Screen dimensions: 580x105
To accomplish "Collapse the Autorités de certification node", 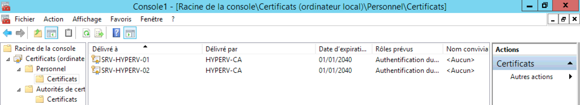I will click(x=19, y=89).
